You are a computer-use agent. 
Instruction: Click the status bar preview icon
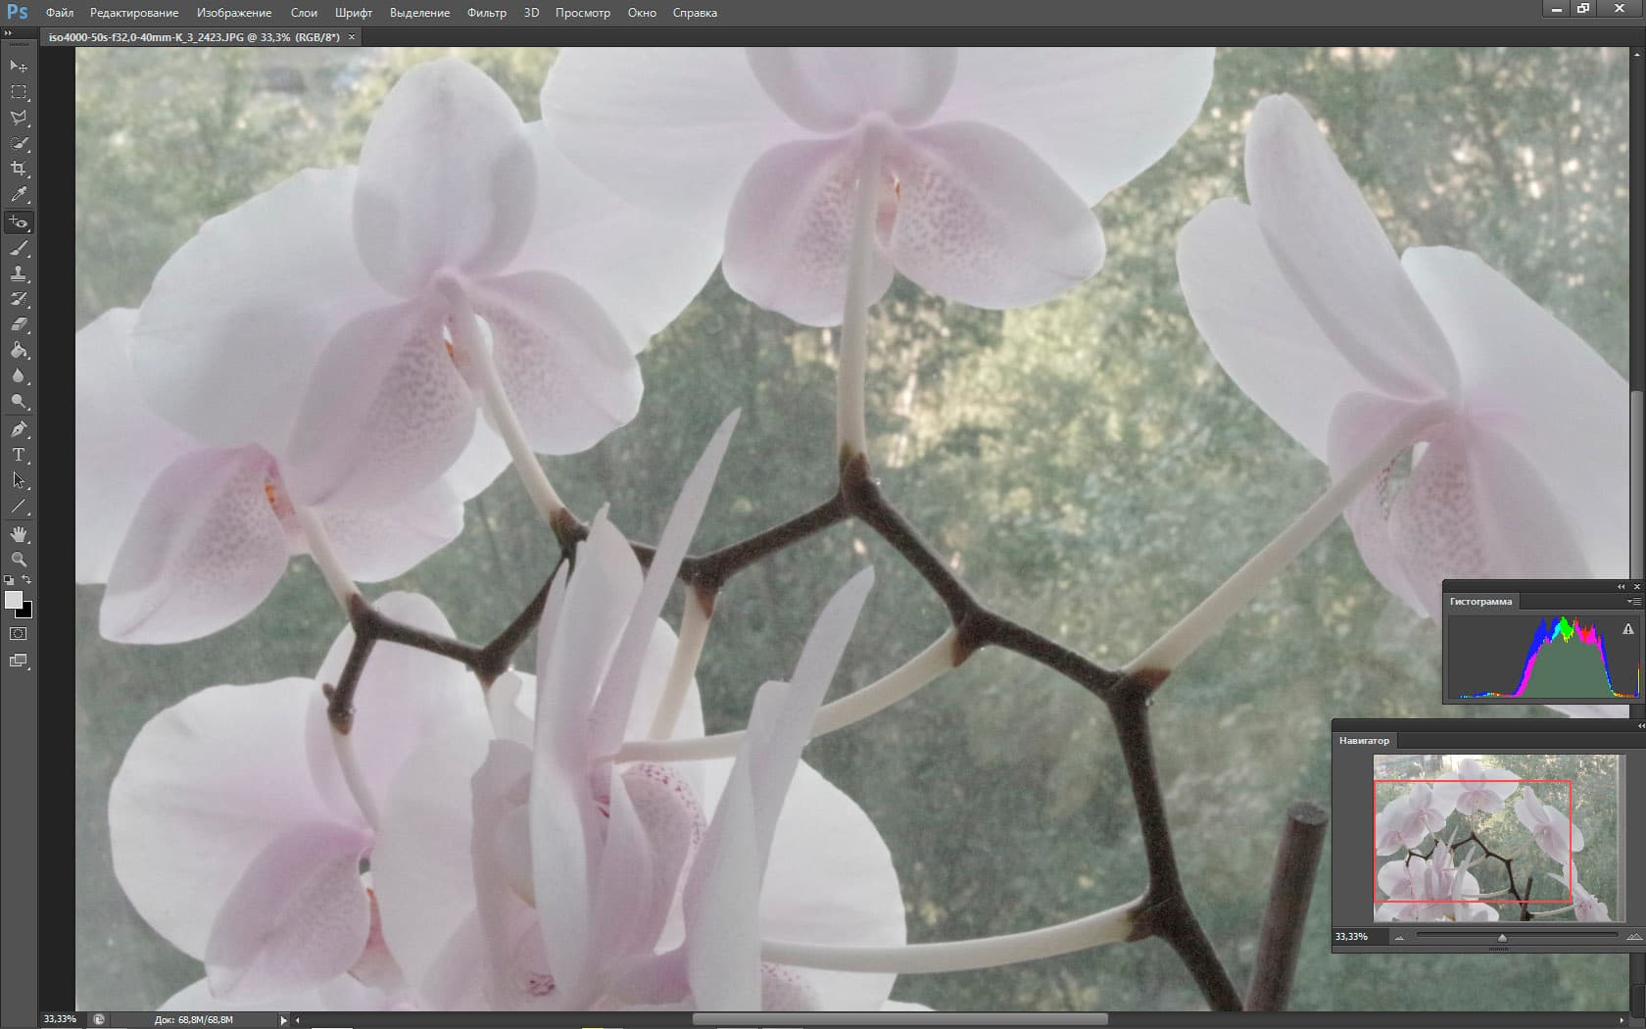click(99, 1019)
